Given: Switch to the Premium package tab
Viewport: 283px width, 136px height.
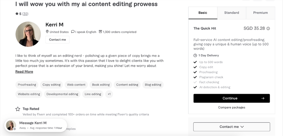Looking at the screenshot, I should 260,13.
